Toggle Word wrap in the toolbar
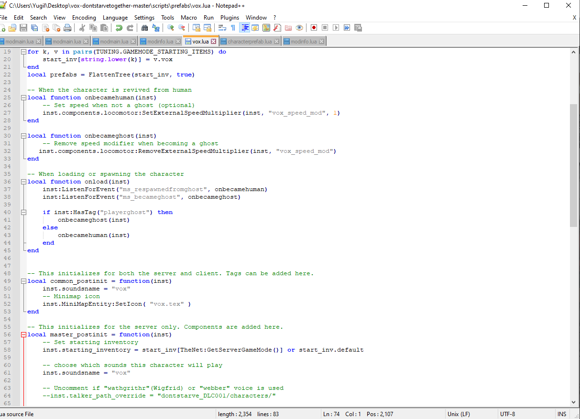The width and height of the screenshot is (580, 419). point(222,28)
